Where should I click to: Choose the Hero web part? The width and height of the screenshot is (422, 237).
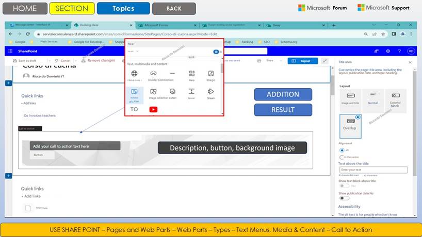pos(191,73)
